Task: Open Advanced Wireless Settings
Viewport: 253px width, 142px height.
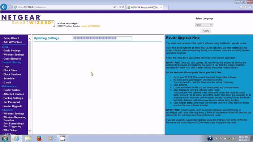Action: pos(14,113)
